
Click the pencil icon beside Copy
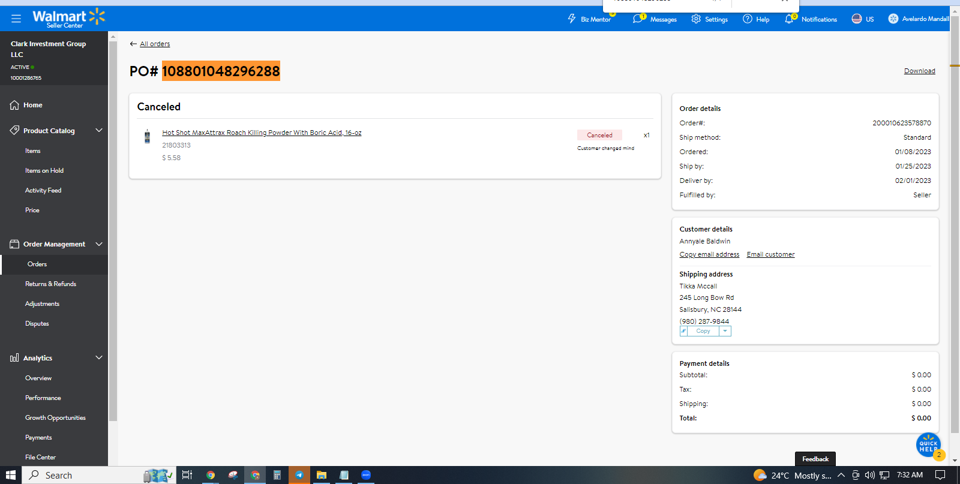click(x=683, y=331)
